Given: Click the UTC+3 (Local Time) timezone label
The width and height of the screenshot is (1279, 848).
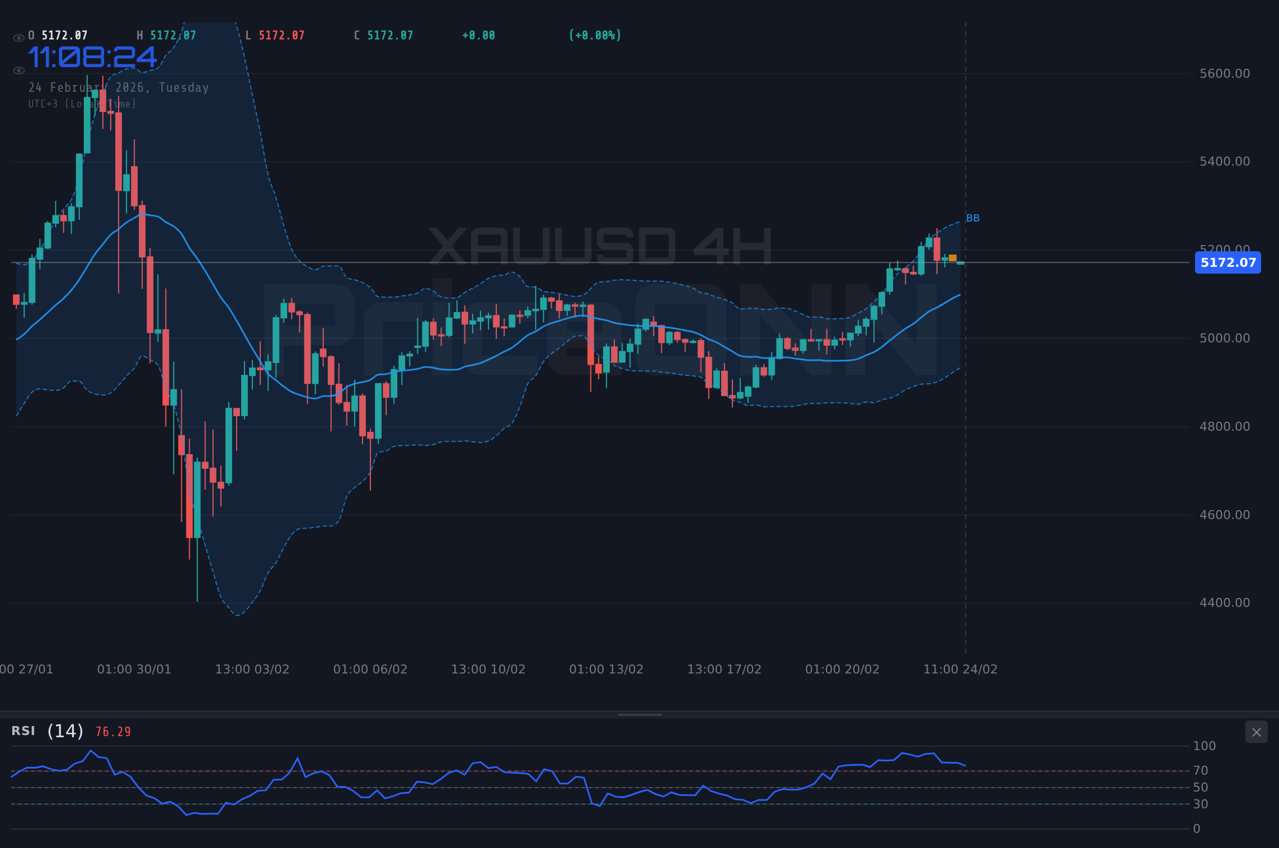Looking at the screenshot, I should 82,103.
